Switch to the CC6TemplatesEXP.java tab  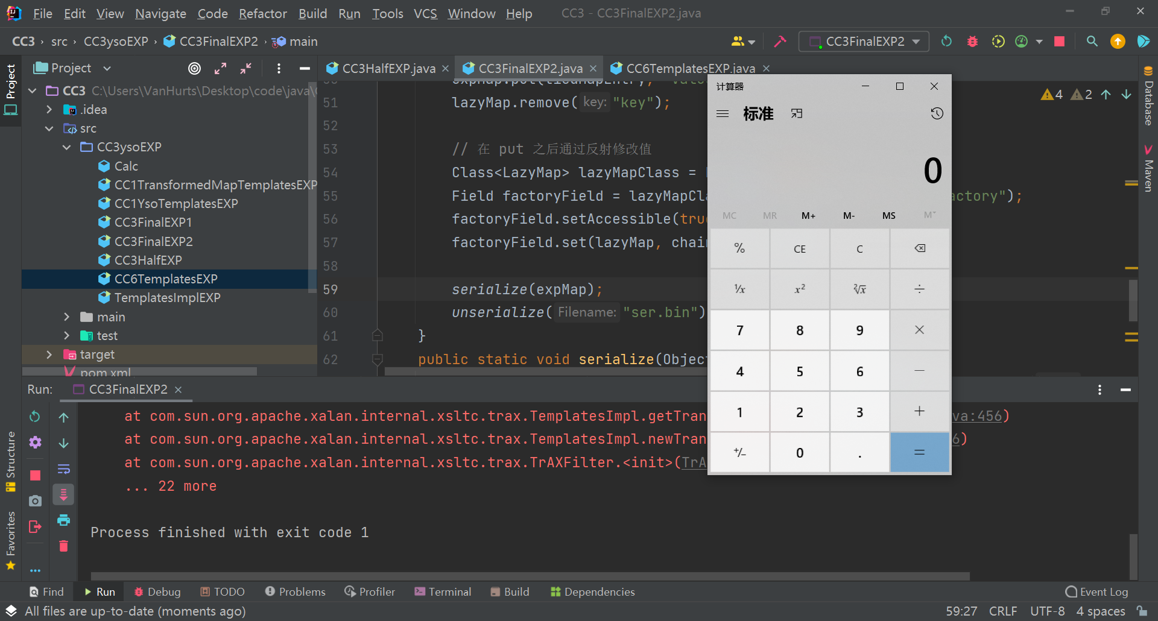point(689,68)
